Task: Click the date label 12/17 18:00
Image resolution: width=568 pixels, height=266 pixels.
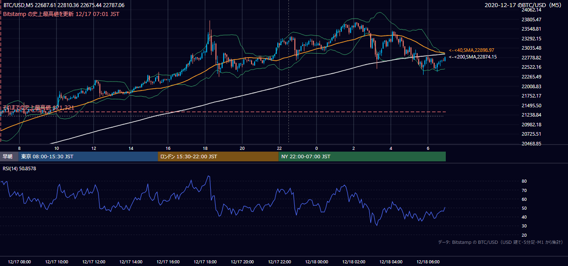Action: point(205,262)
